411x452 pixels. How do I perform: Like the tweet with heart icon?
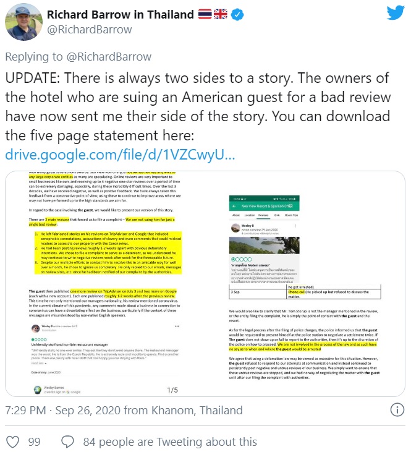(x=13, y=441)
